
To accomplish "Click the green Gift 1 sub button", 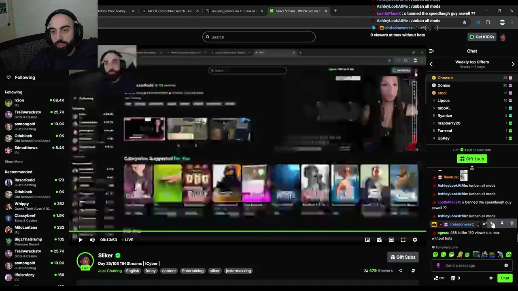I will click(472, 159).
